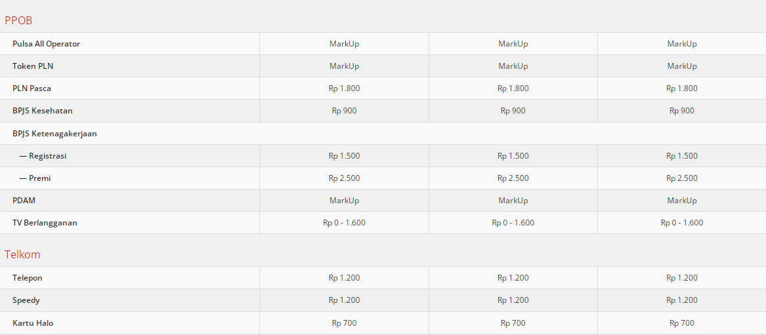Screen dimensions: 766x335
Task: Select the BPJS Ketenagakerjaan group row
Action: click(54, 134)
